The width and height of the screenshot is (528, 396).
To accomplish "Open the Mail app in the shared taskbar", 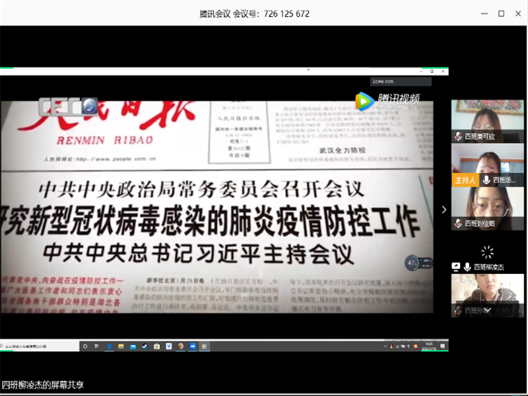I will click(133, 346).
